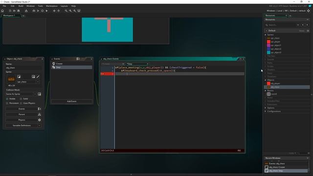The image size is (313, 176).
Task: Open the Build menu
Action: (21, 6)
